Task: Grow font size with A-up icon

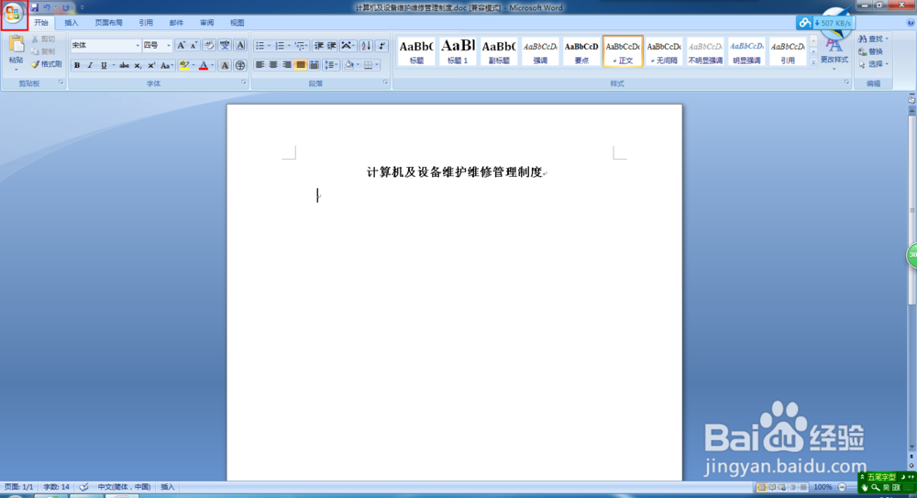Action: 181,46
